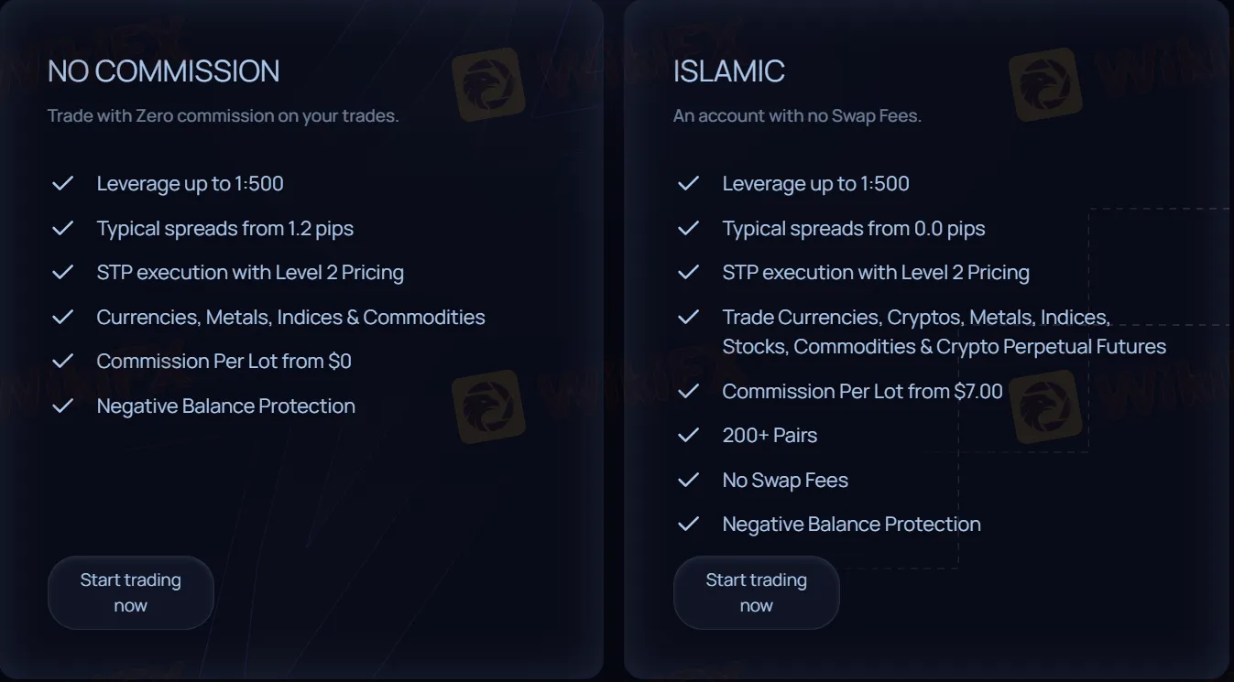The width and height of the screenshot is (1234, 682).
Task: Click eagle logo watermark near ISLAMIC heading
Action: pos(1045,84)
